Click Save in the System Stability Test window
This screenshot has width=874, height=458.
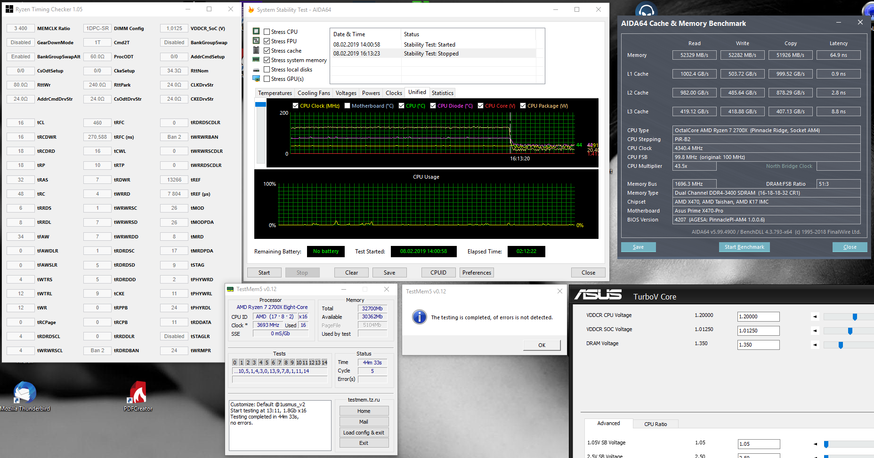389,273
